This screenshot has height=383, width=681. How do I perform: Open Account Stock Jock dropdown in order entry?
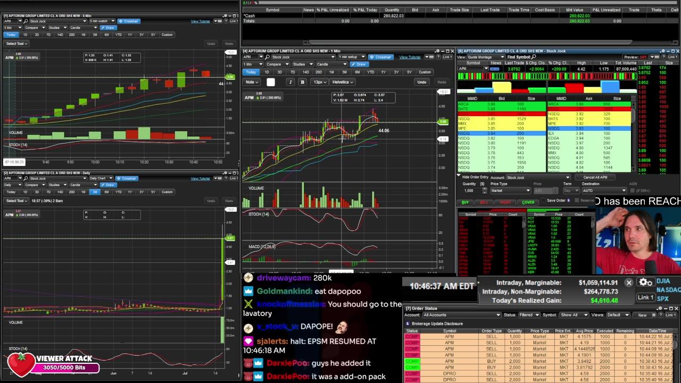(538, 178)
